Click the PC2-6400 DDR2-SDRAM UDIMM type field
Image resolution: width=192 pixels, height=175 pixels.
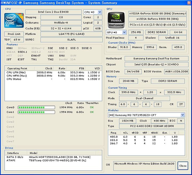point(152,126)
